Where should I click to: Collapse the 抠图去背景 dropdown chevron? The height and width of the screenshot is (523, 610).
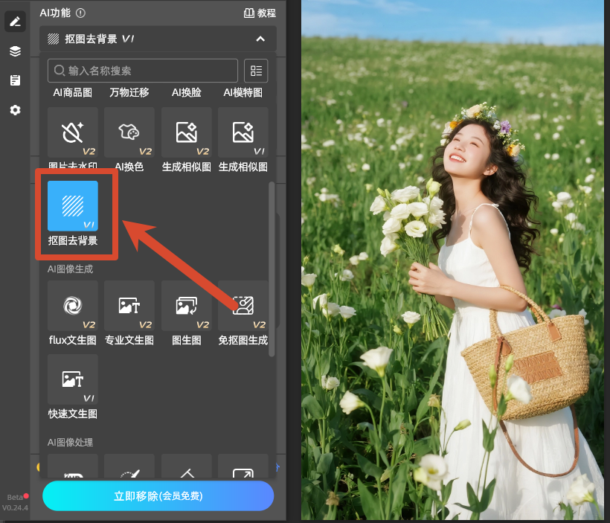click(260, 39)
